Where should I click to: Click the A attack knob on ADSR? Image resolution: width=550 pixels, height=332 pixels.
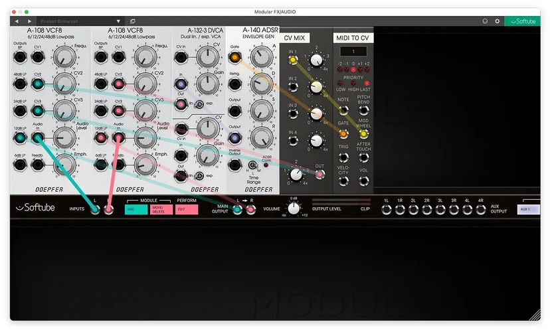point(261,57)
